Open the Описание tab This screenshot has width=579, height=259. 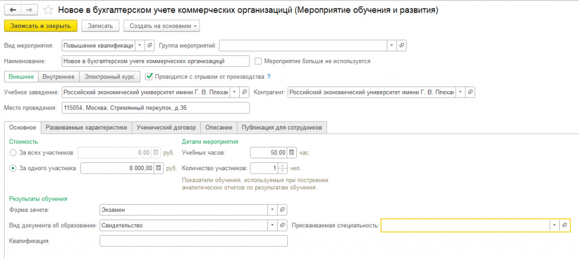click(219, 127)
